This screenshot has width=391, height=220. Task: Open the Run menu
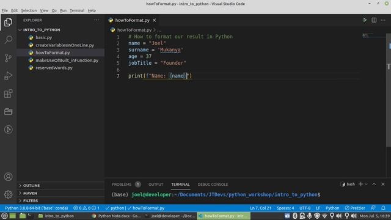[63, 10]
